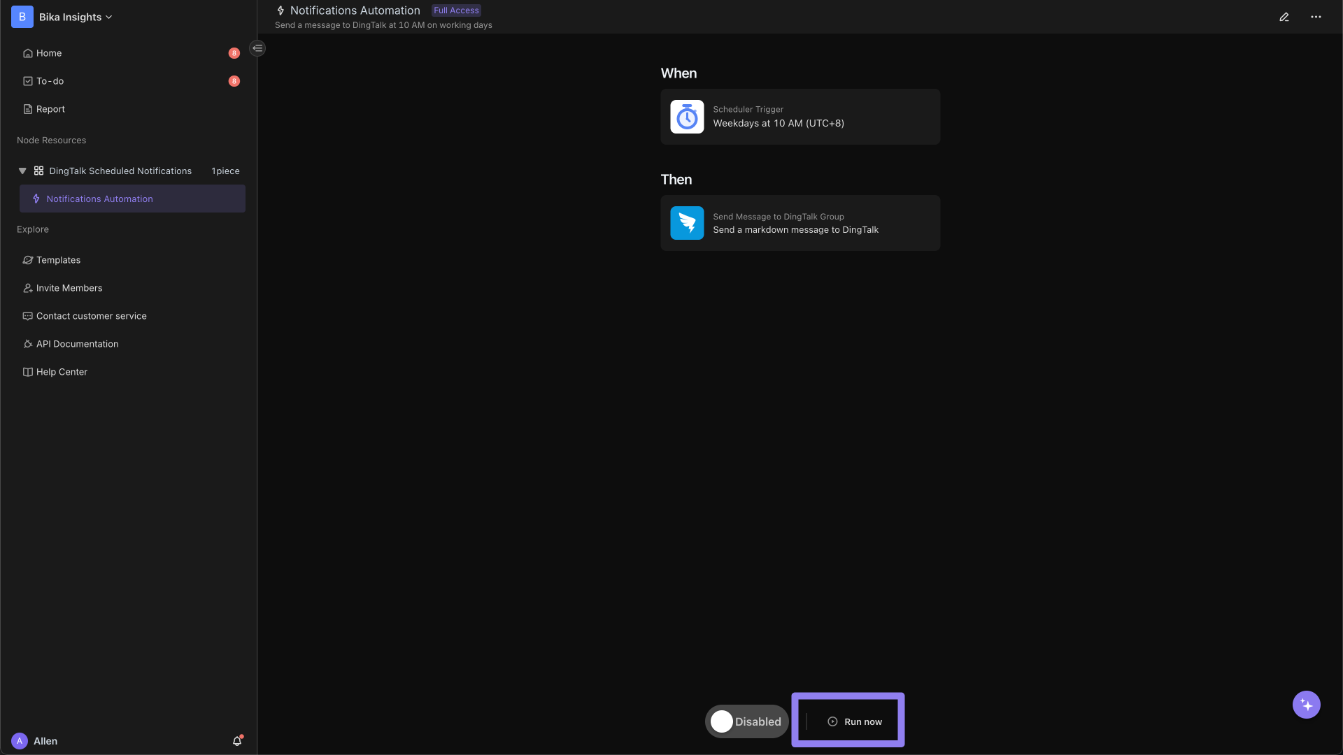This screenshot has height=755, width=1343.
Task: Click the DingTalk Scheduled Notifications grid icon
Action: [x=38, y=171]
